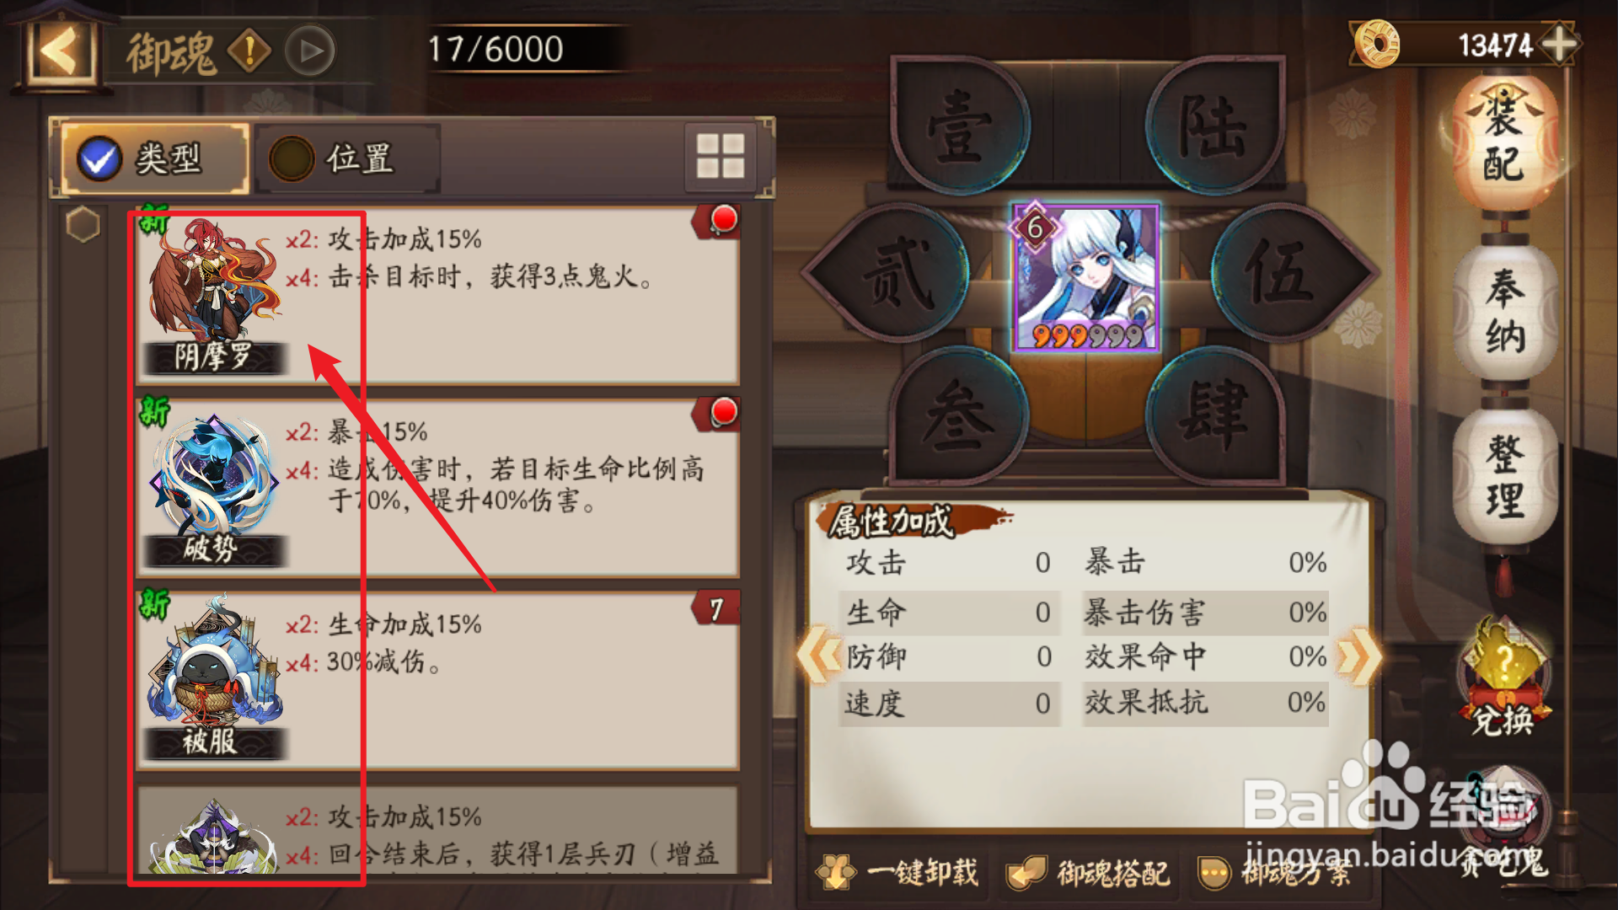Show previous attribute page left chevron

[820, 656]
